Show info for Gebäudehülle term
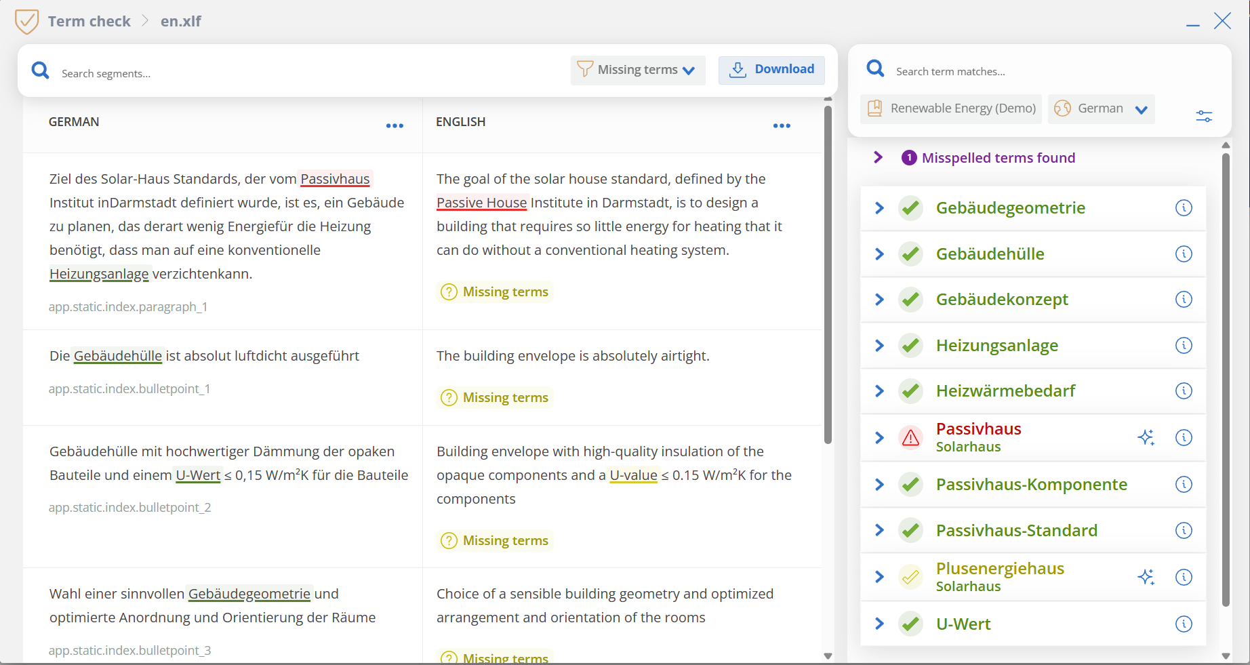Image resolution: width=1250 pixels, height=665 pixels. tap(1184, 254)
